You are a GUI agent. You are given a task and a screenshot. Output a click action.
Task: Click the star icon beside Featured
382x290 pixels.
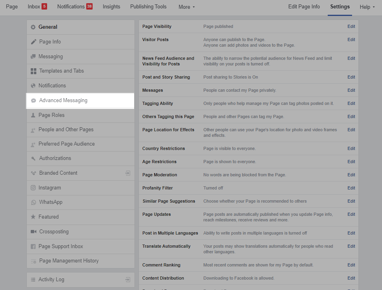click(33, 217)
